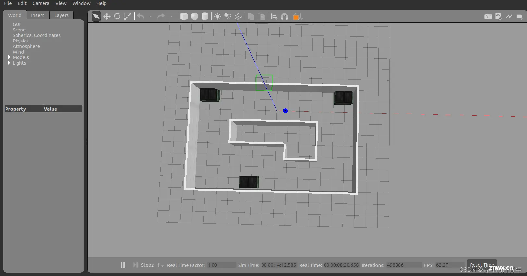The height and width of the screenshot is (276, 527).
Task: Click the Models label
Action: pyautogui.click(x=21, y=57)
